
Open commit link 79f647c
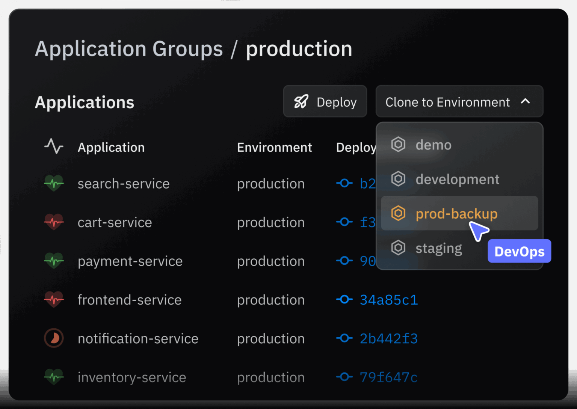pos(388,377)
